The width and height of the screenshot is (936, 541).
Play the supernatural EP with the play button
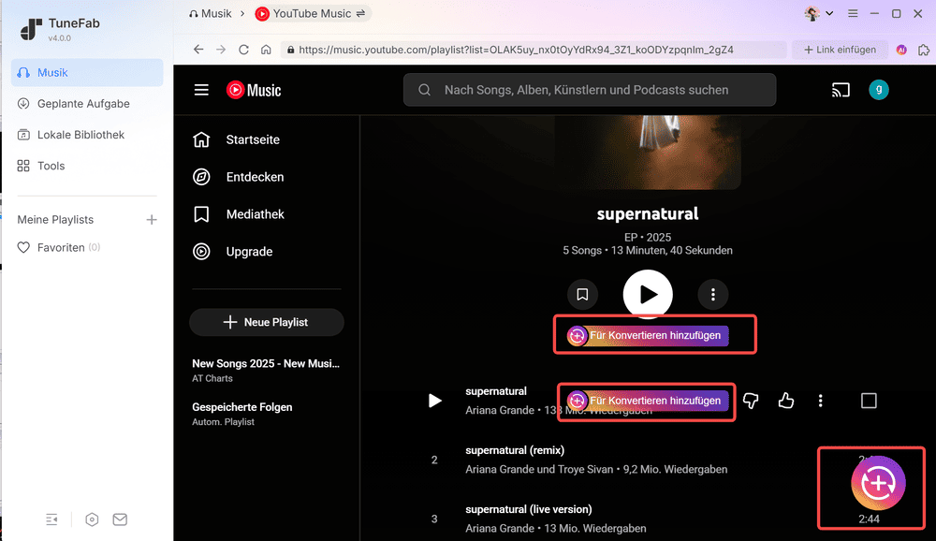pos(648,294)
